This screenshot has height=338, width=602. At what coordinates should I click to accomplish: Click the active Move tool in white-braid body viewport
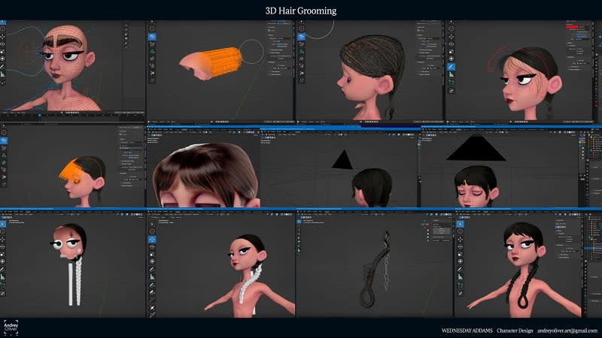[x=153, y=240]
